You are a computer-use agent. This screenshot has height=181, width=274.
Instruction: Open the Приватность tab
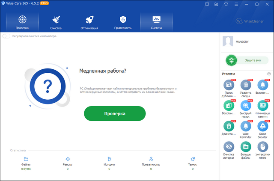point(123,22)
